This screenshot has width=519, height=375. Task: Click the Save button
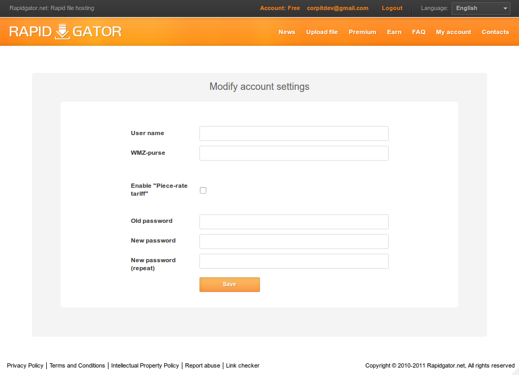(x=229, y=285)
